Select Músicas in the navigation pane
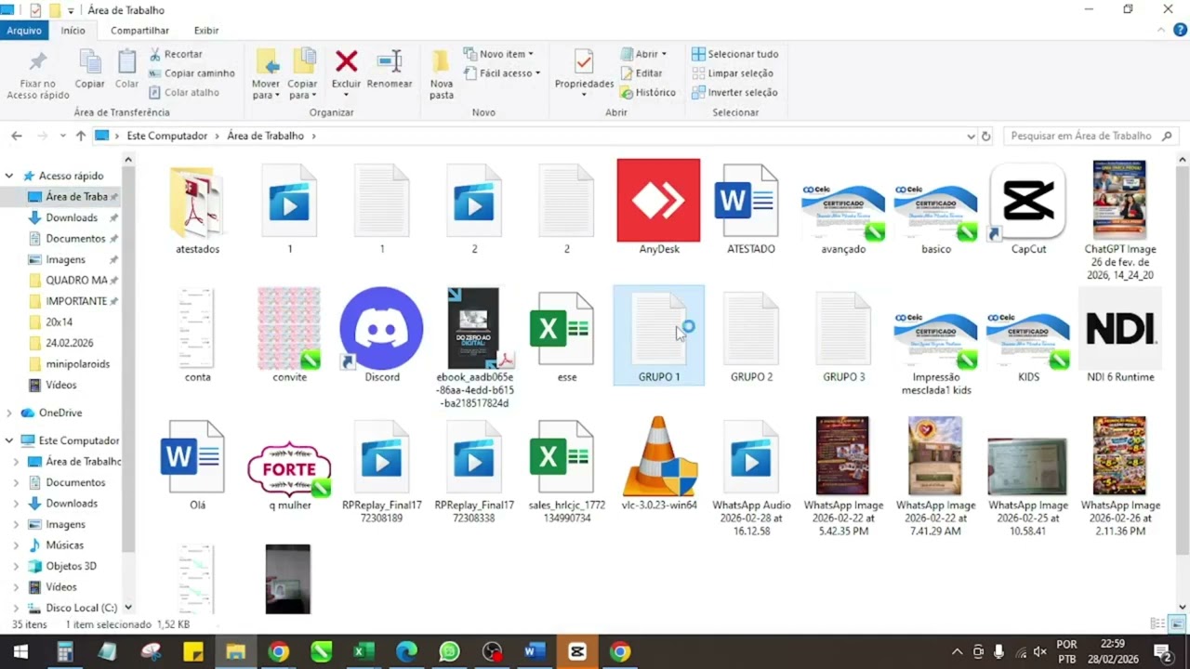The width and height of the screenshot is (1190, 669). pos(65,545)
